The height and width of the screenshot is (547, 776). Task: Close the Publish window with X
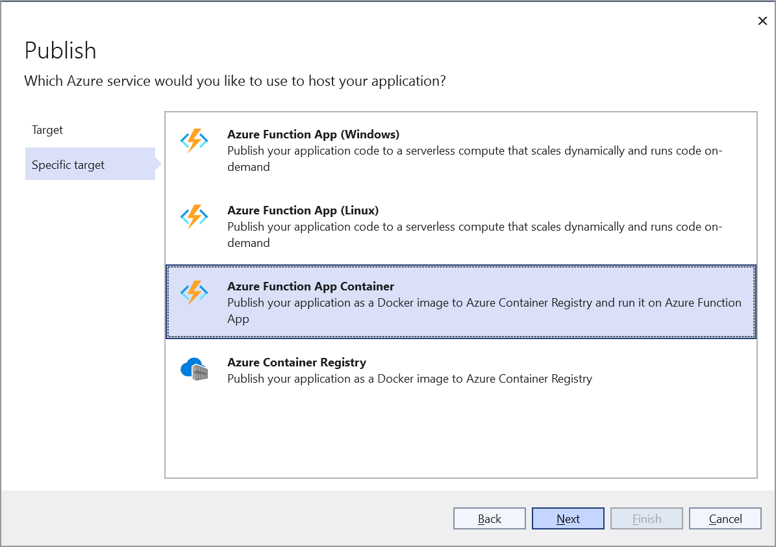point(762,21)
